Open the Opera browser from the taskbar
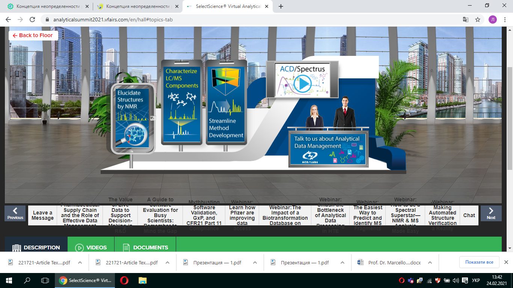This screenshot has width=513, height=288. (x=124, y=280)
